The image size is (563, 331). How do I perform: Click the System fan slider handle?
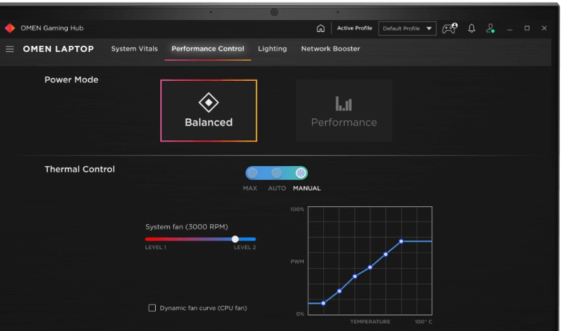tap(235, 239)
